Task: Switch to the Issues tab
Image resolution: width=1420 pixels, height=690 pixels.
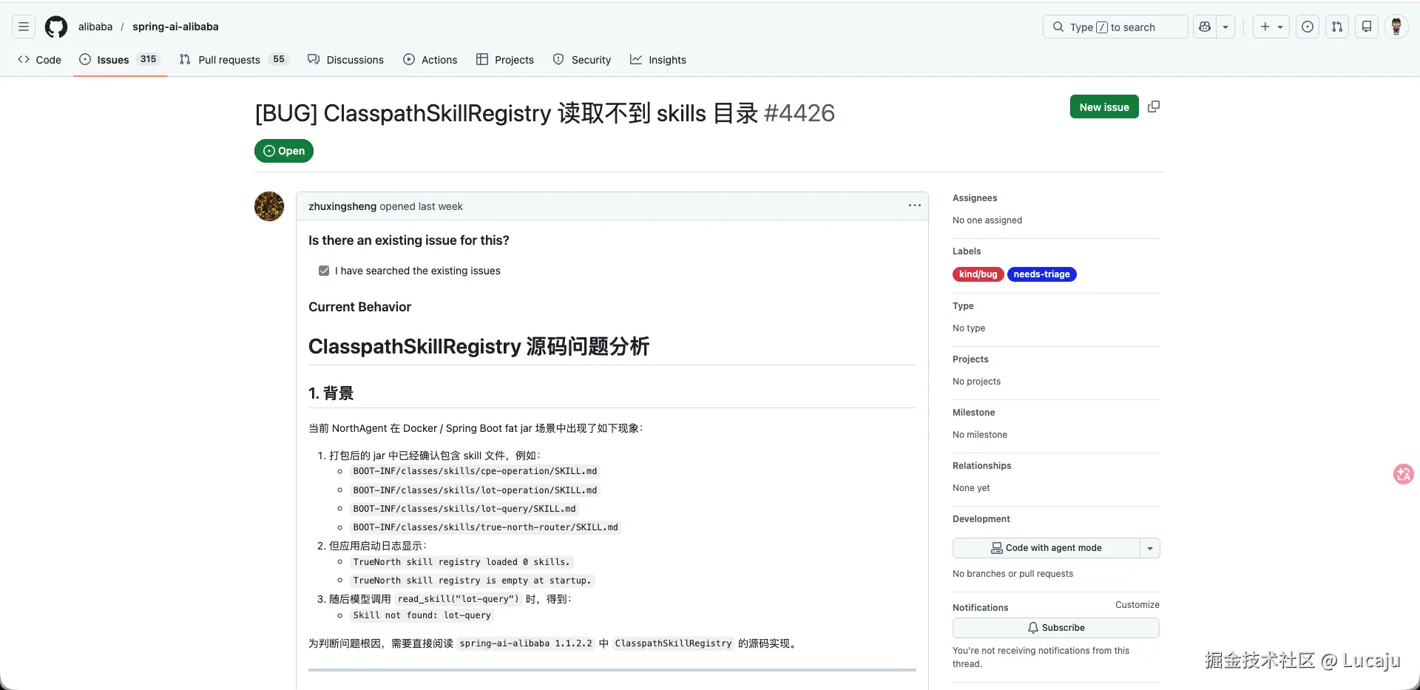Action: (x=120, y=60)
